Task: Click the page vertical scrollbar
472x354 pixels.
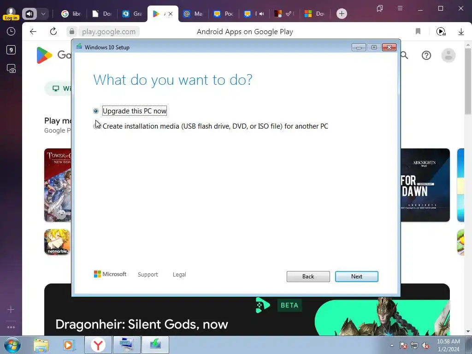Action: pos(468,81)
